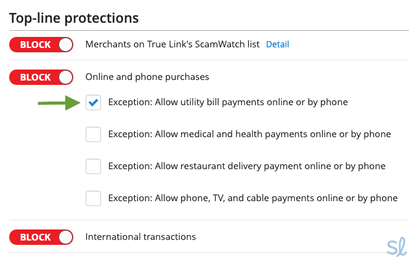The height and width of the screenshot is (259, 409).
Task: Click the Merchants on True Link's ScamWatch text
Action: (172, 45)
